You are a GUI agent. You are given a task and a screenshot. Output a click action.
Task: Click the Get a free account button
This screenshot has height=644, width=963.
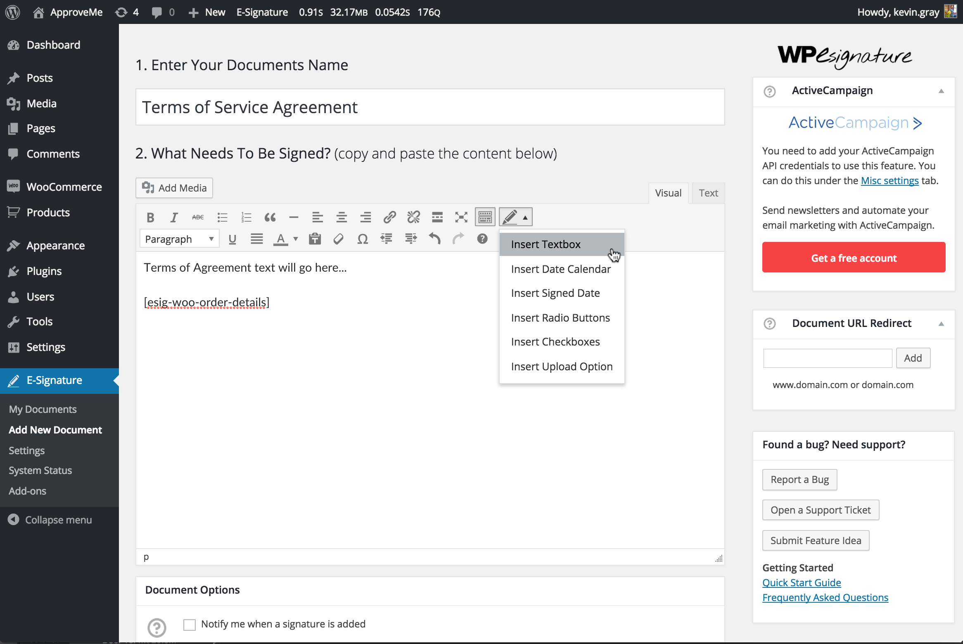pos(854,258)
